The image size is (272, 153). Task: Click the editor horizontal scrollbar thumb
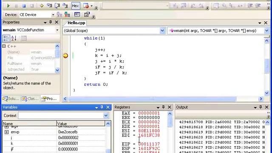pos(152,99)
